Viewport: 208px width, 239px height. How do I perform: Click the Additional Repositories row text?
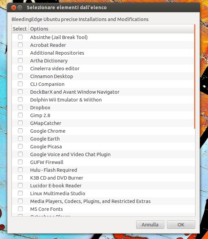tap(57, 53)
